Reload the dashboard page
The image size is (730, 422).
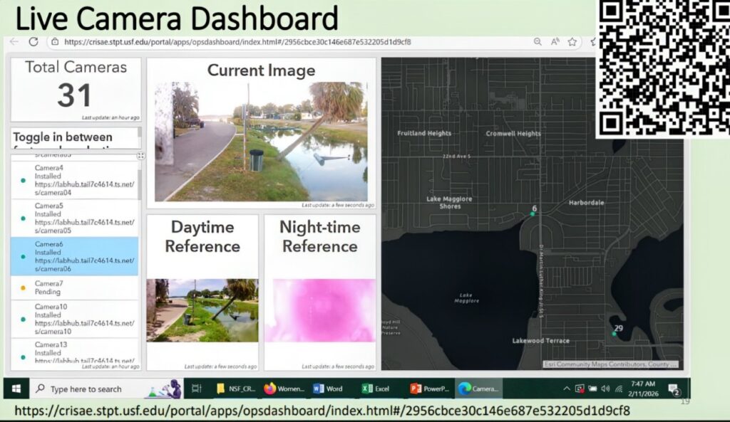click(34, 42)
